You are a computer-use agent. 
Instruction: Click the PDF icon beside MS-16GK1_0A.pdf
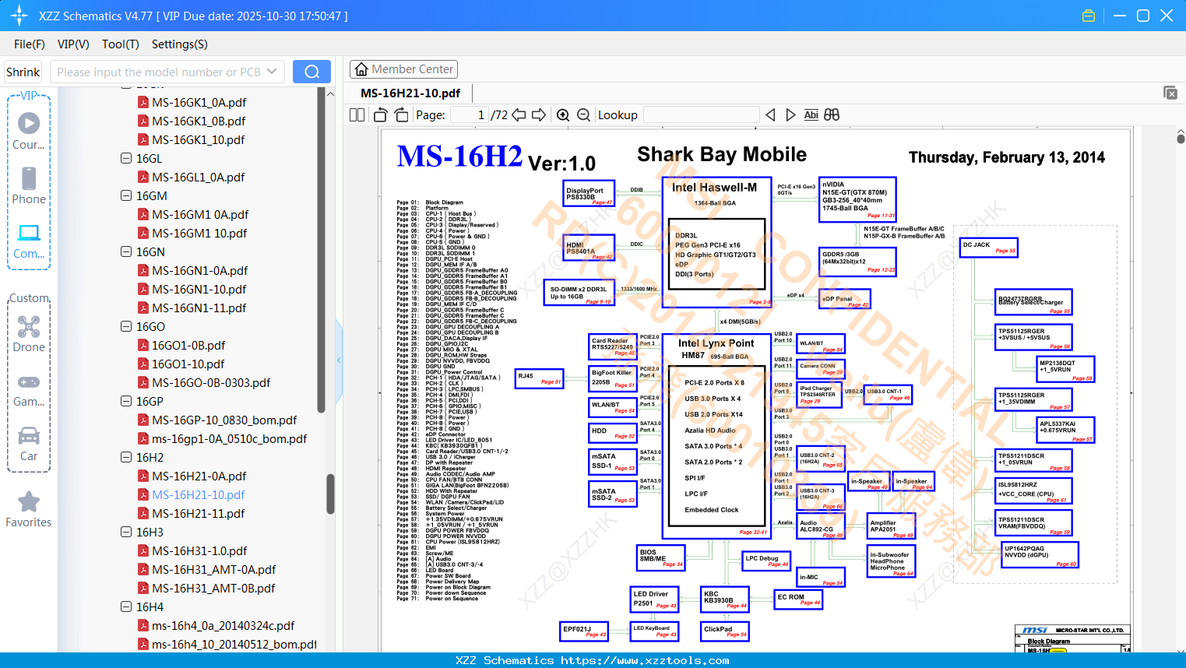click(143, 102)
